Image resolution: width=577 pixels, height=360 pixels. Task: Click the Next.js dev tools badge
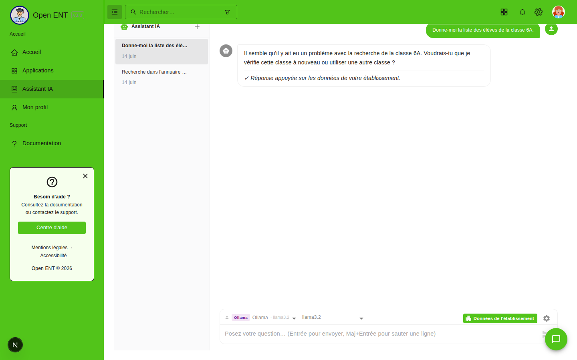15,345
